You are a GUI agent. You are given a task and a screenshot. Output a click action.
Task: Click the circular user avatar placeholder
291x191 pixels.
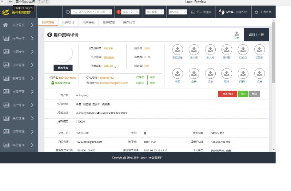63,53
